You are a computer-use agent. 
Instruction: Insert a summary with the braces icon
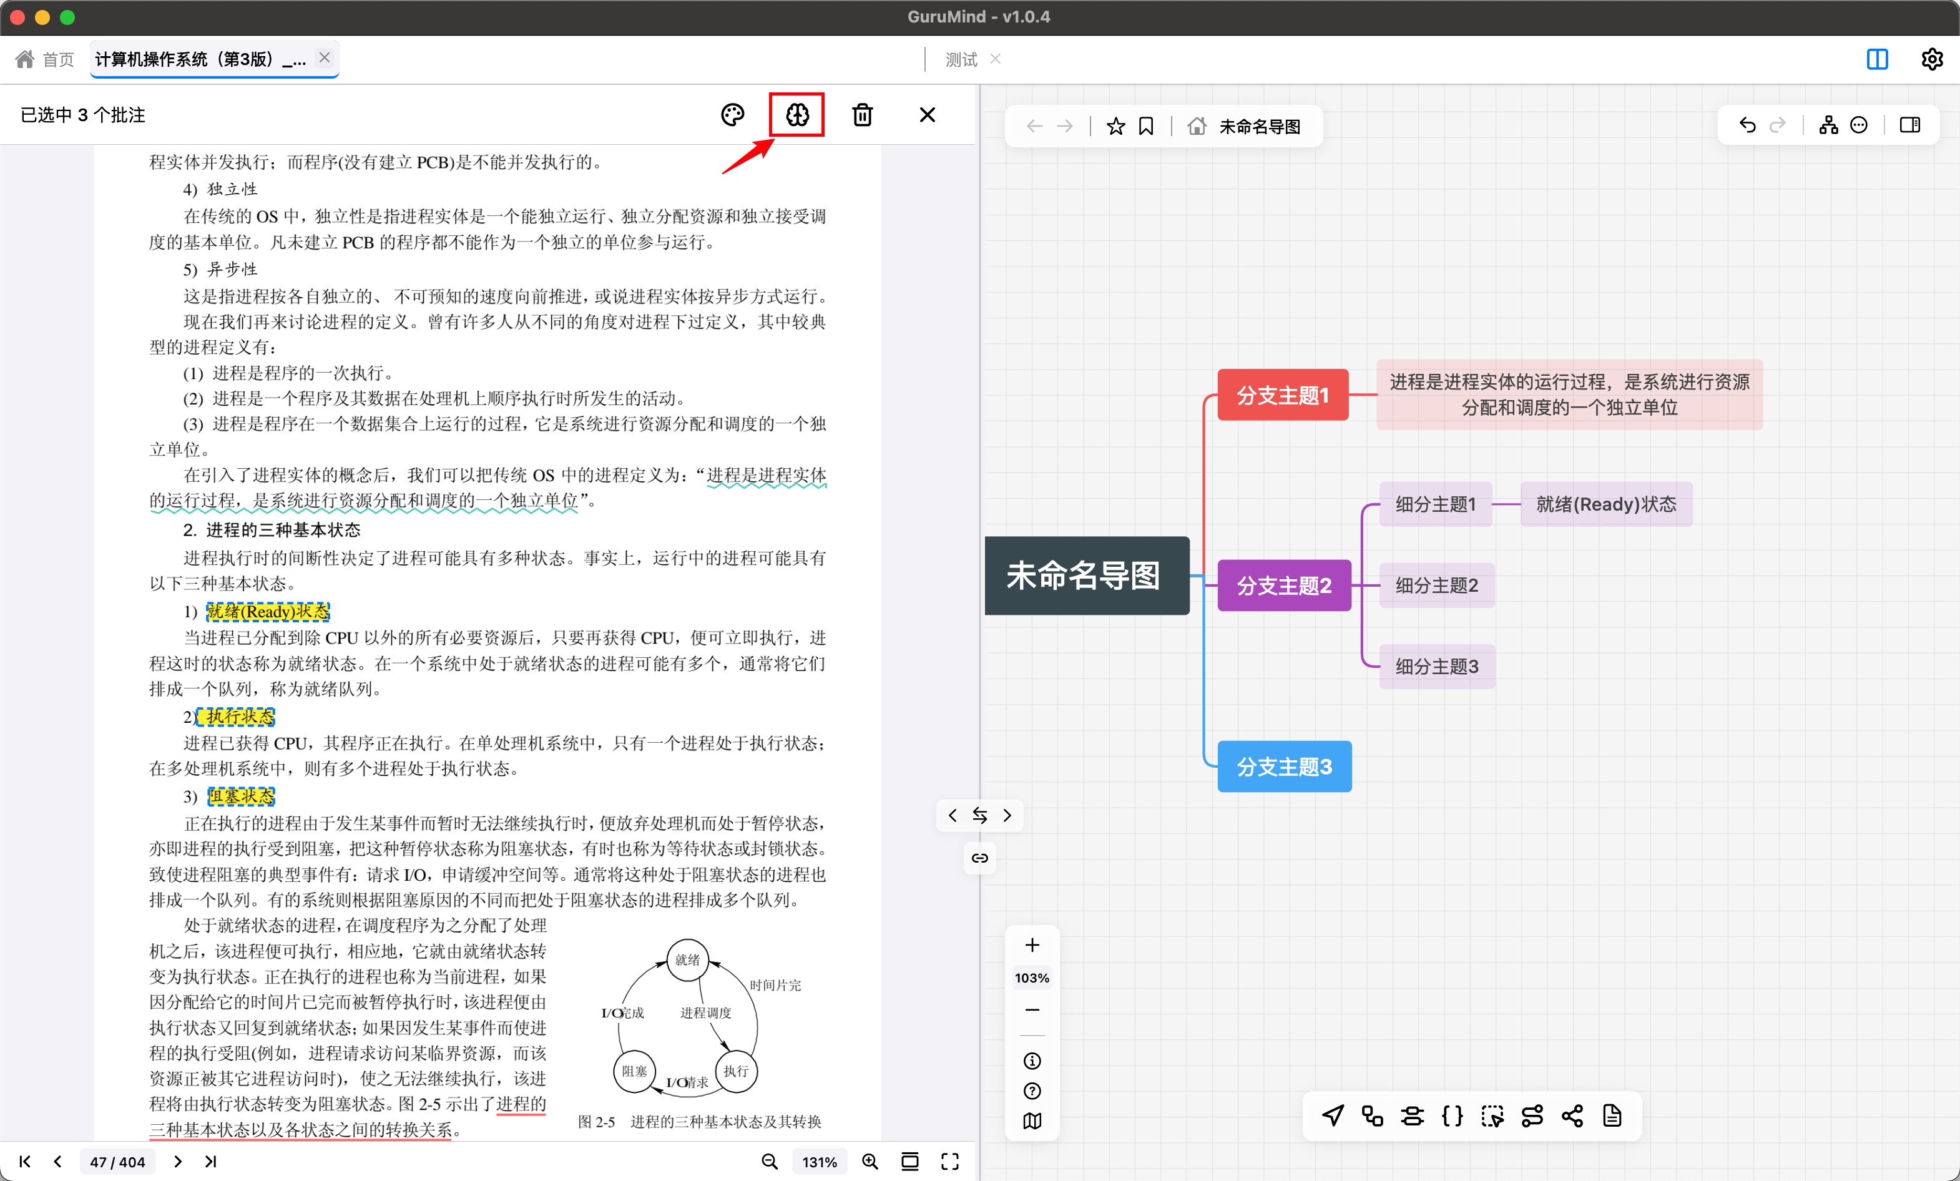[1453, 1116]
